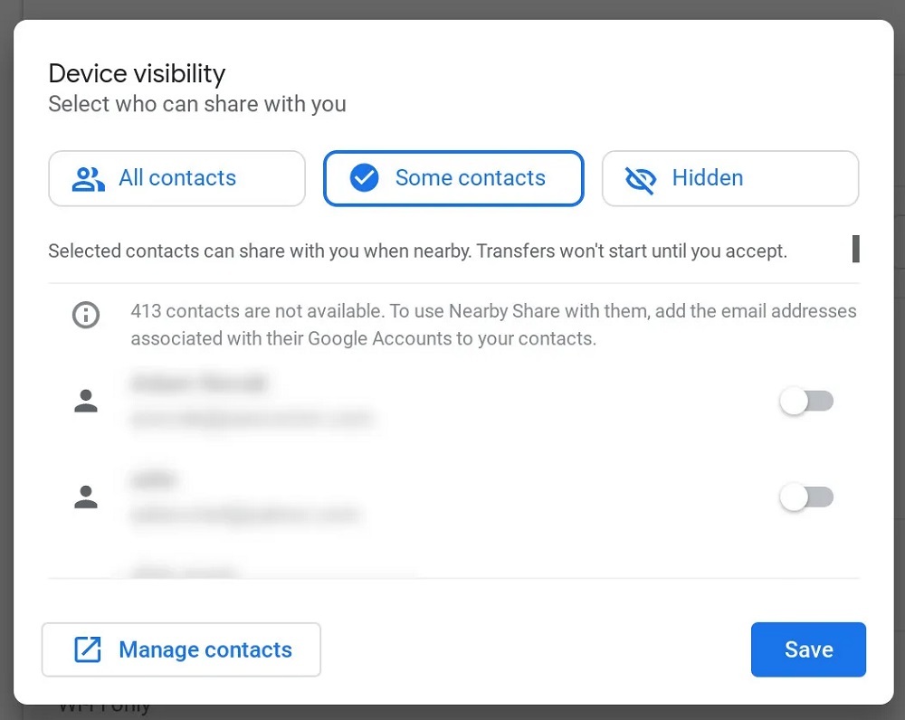
Task: Click the second contact's blurred email address
Action: (x=244, y=515)
